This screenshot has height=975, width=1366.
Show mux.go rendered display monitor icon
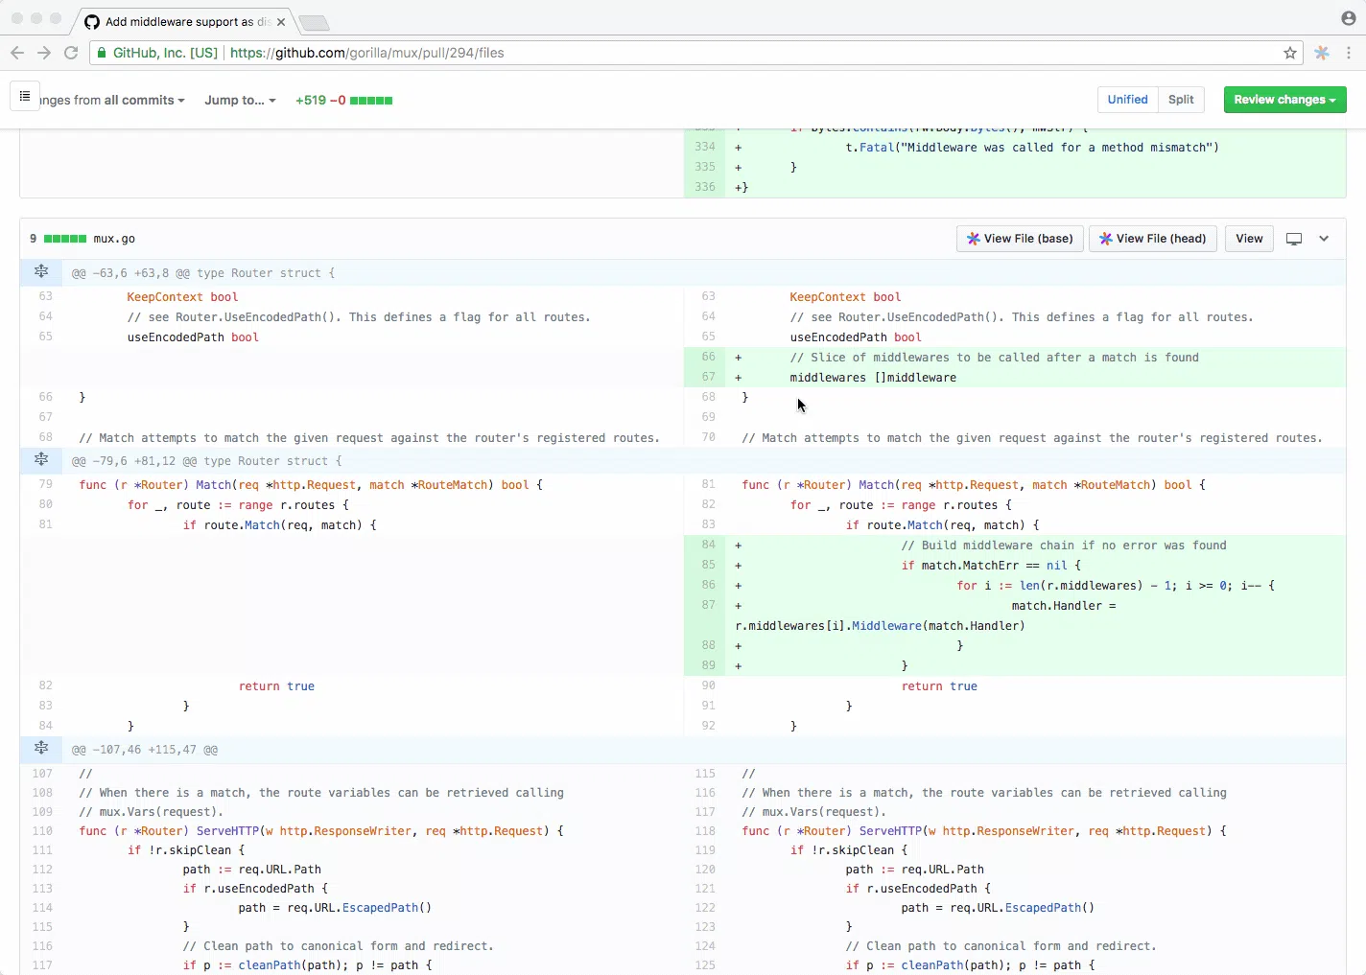1294,239
